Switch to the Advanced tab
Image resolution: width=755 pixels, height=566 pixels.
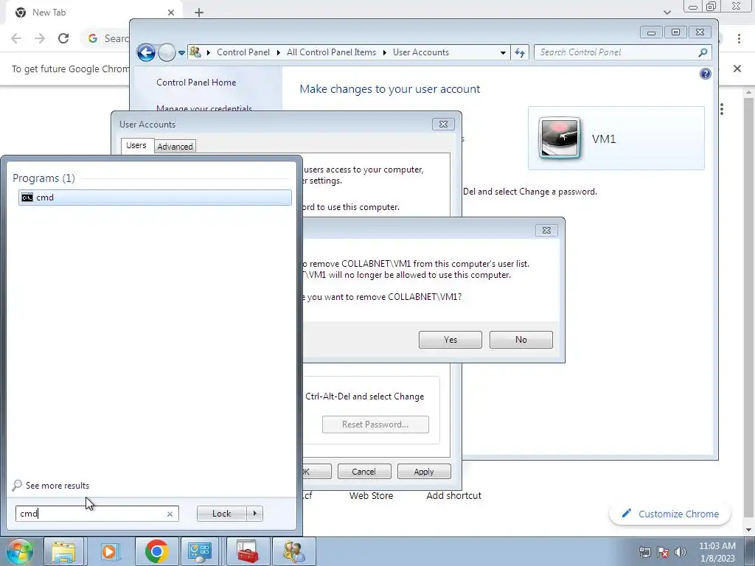click(175, 147)
